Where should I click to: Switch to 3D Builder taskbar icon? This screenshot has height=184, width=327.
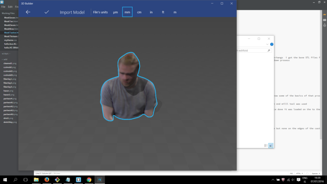(x=100, y=180)
